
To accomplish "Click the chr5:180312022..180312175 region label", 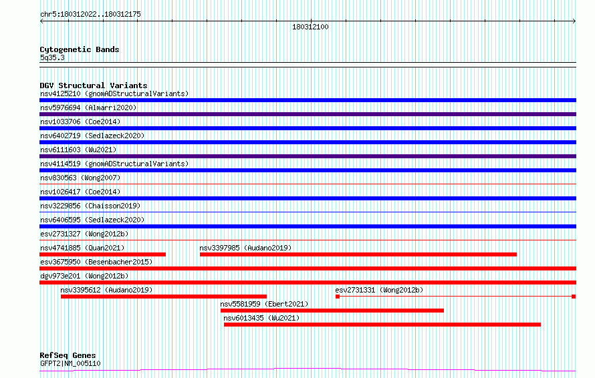I will 90,14.
